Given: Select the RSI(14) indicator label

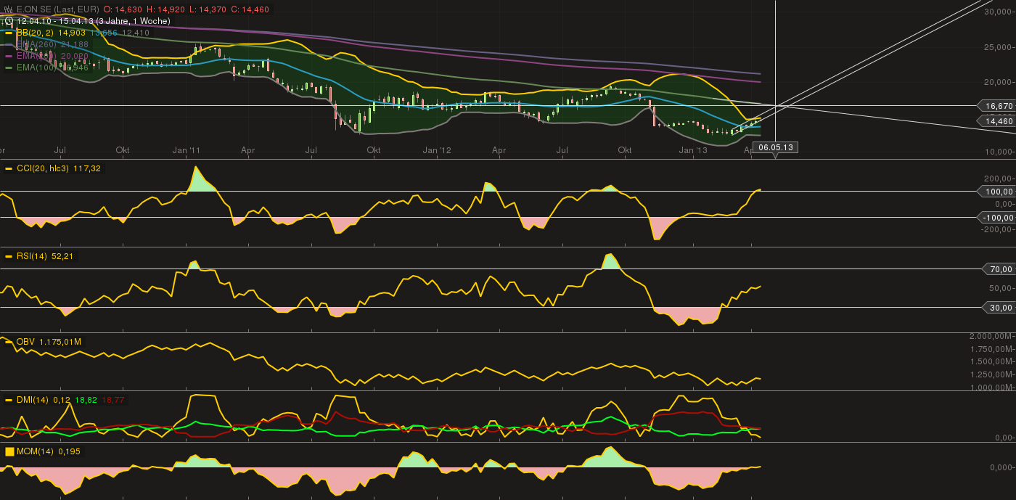Looking at the screenshot, I should (x=33, y=256).
